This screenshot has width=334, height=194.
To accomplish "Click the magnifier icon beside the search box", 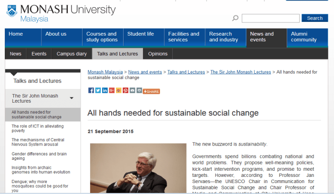I will 235,18.
